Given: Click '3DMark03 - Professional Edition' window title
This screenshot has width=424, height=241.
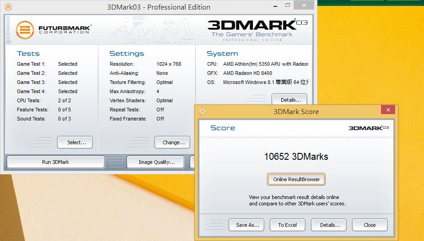Looking at the screenshot, I should 158,7.
